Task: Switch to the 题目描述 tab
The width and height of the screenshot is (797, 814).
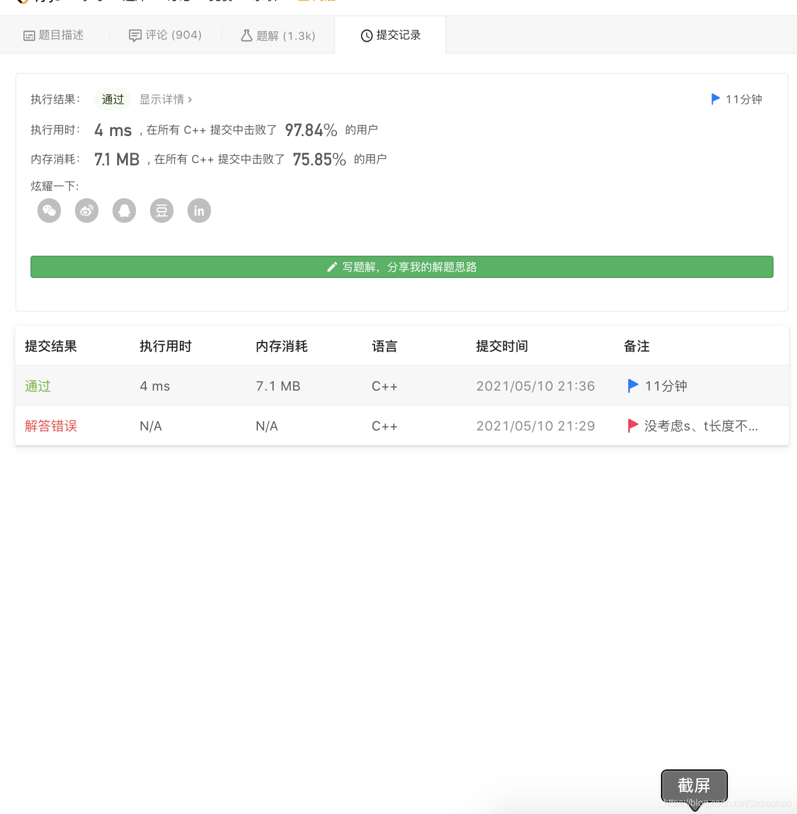Action: (x=55, y=35)
